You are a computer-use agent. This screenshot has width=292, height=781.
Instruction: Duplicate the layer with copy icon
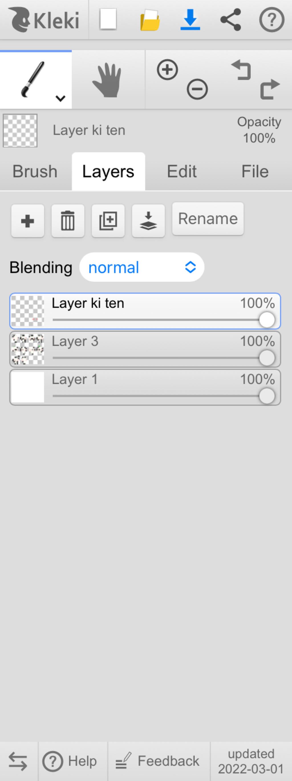click(108, 221)
